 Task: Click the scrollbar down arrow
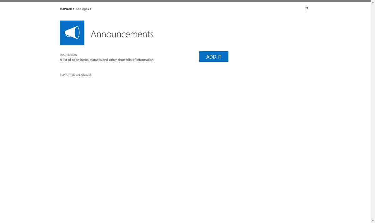point(373,221)
